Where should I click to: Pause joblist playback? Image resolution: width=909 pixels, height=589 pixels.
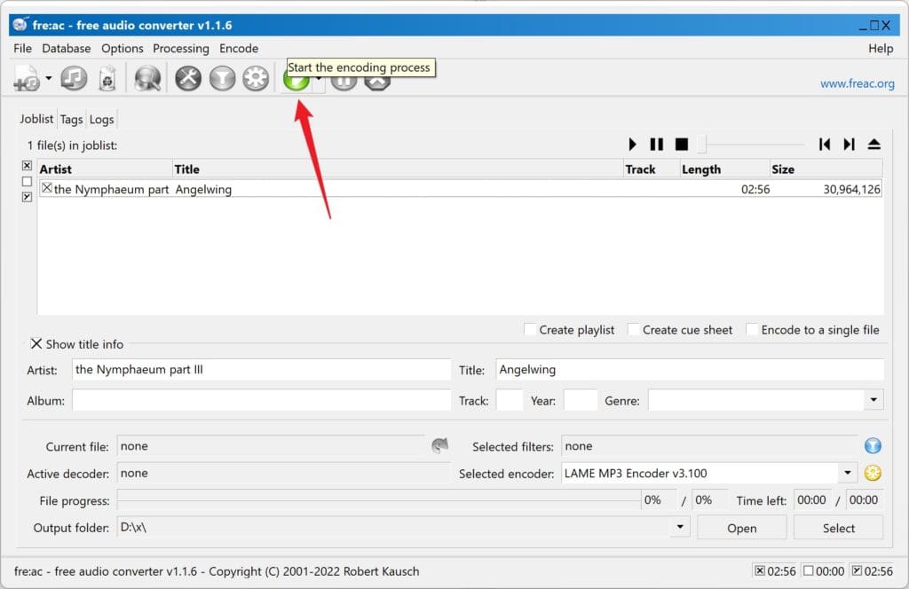click(656, 145)
